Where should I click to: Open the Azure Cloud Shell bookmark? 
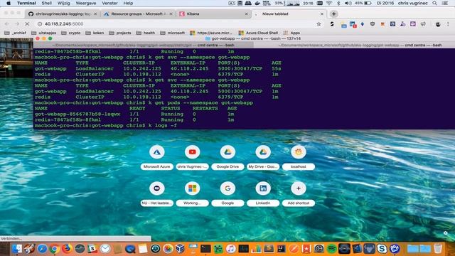[258, 33]
